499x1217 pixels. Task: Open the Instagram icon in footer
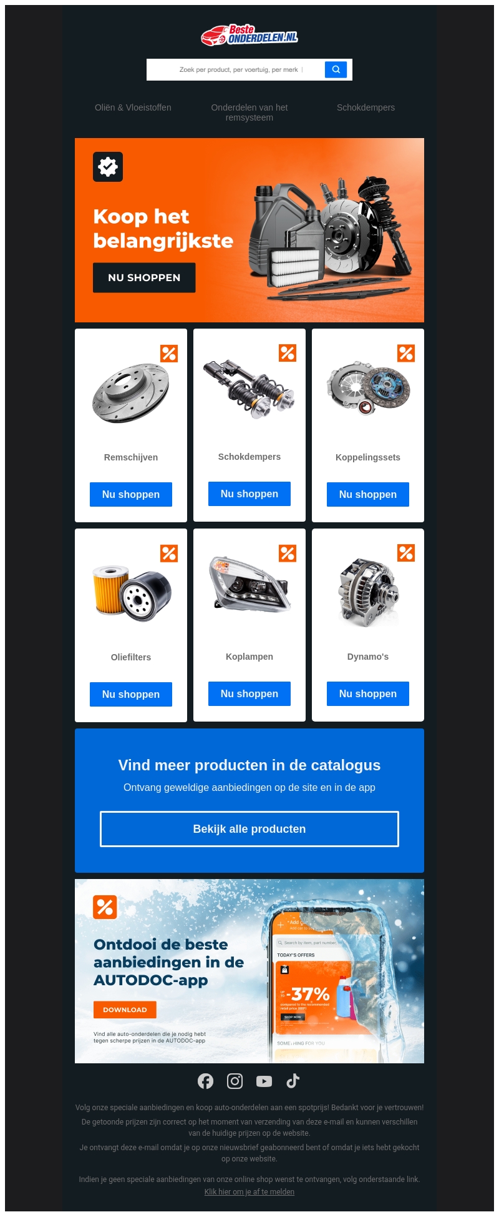click(235, 1081)
